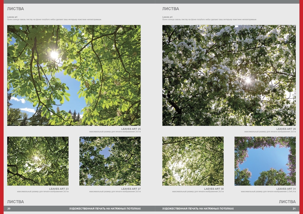Screen dimensions: 303x214
Task: Click the ЛИСТВА heading atop page 20
Action: point(16,9)
